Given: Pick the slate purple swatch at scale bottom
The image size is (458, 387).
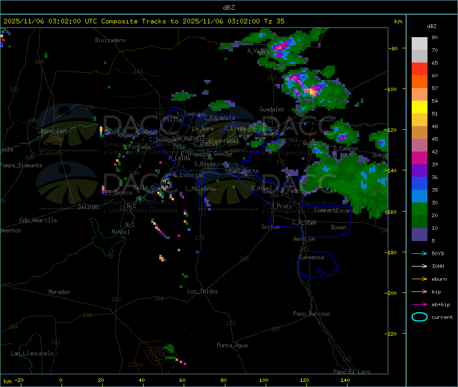Looking at the screenshot, I should pyautogui.click(x=419, y=234).
